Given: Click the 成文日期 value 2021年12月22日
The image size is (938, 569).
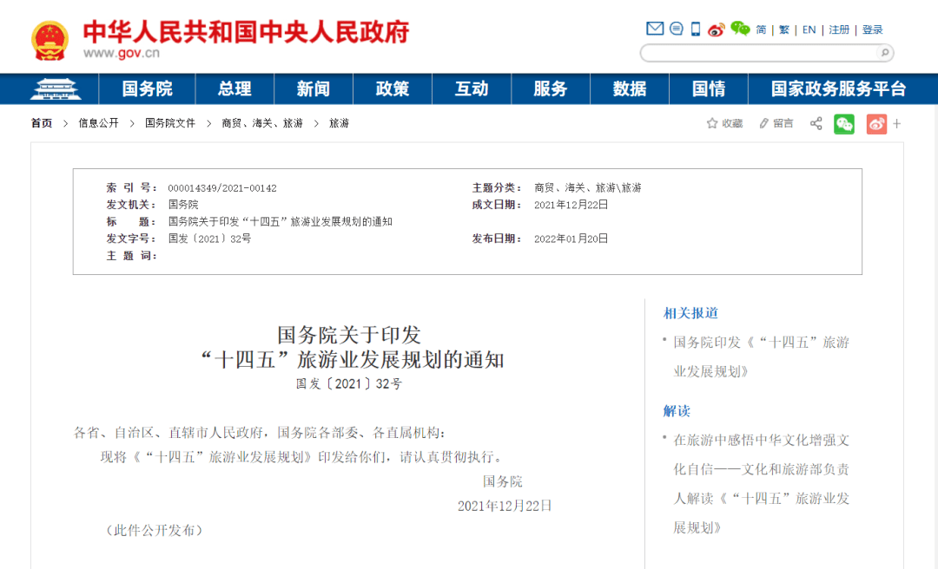Looking at the screenshot, I should (x=571, y=205).
